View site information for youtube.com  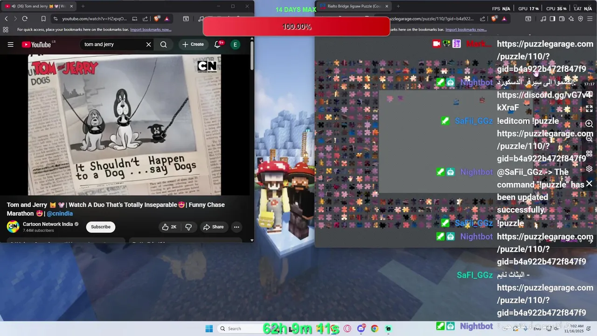[56, 19]
